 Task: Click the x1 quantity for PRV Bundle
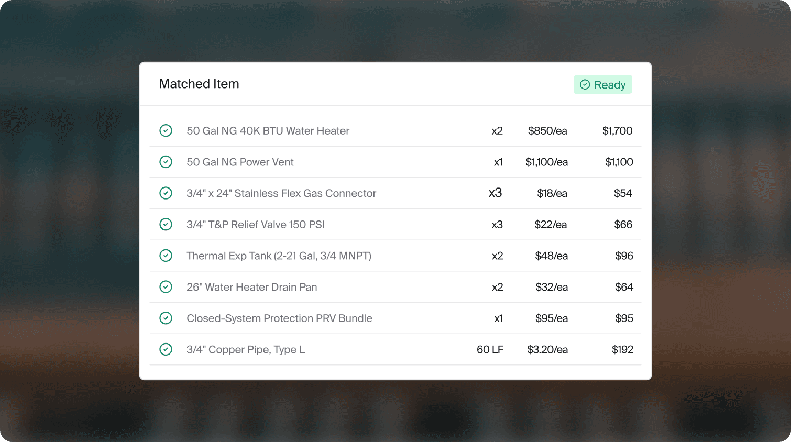coord(499,318)
